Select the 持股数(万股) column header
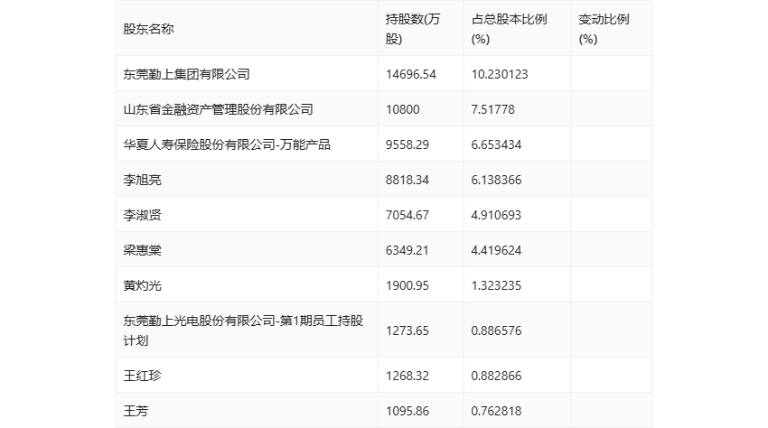768x428 pixels. click(x=412, y=29)
